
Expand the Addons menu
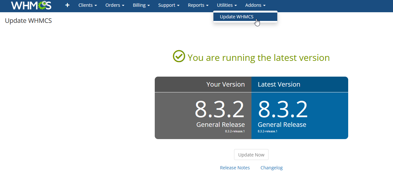click(255, 5)
